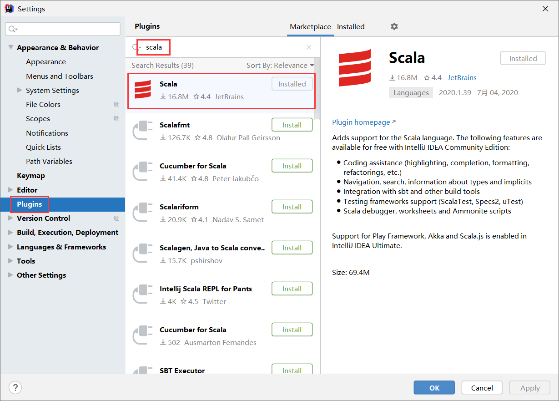
Task: Install Intellij Scala REPL for Pants
Action: point(292,289)
